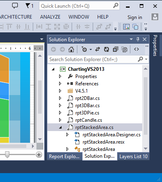This screenshot has height=182, width=162.
Task: Click the Align Middles toolbar icon
Action: 18,27
